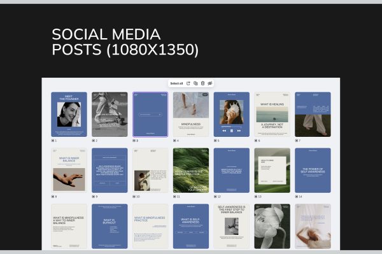Select the What Is Mindfulness Practice page
Screen dimensions: 382x254
tap(150, 226)
